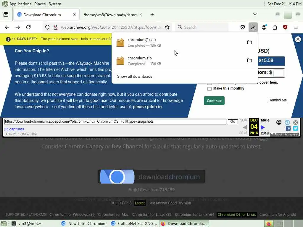This screenshot has width=303, height=227.
Task: Open the new tab plus button
Action: 152,15
